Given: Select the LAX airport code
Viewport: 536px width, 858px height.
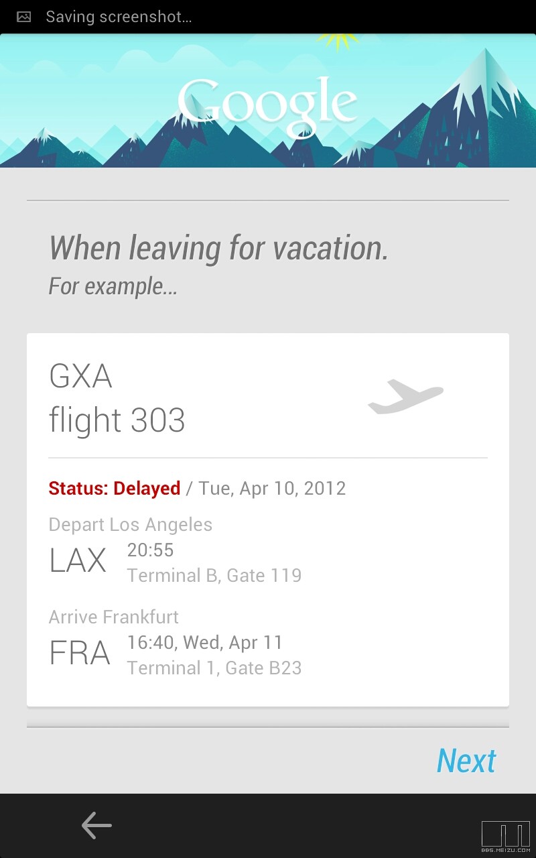Looking at the screenshot, I should [x=78, y=560].
